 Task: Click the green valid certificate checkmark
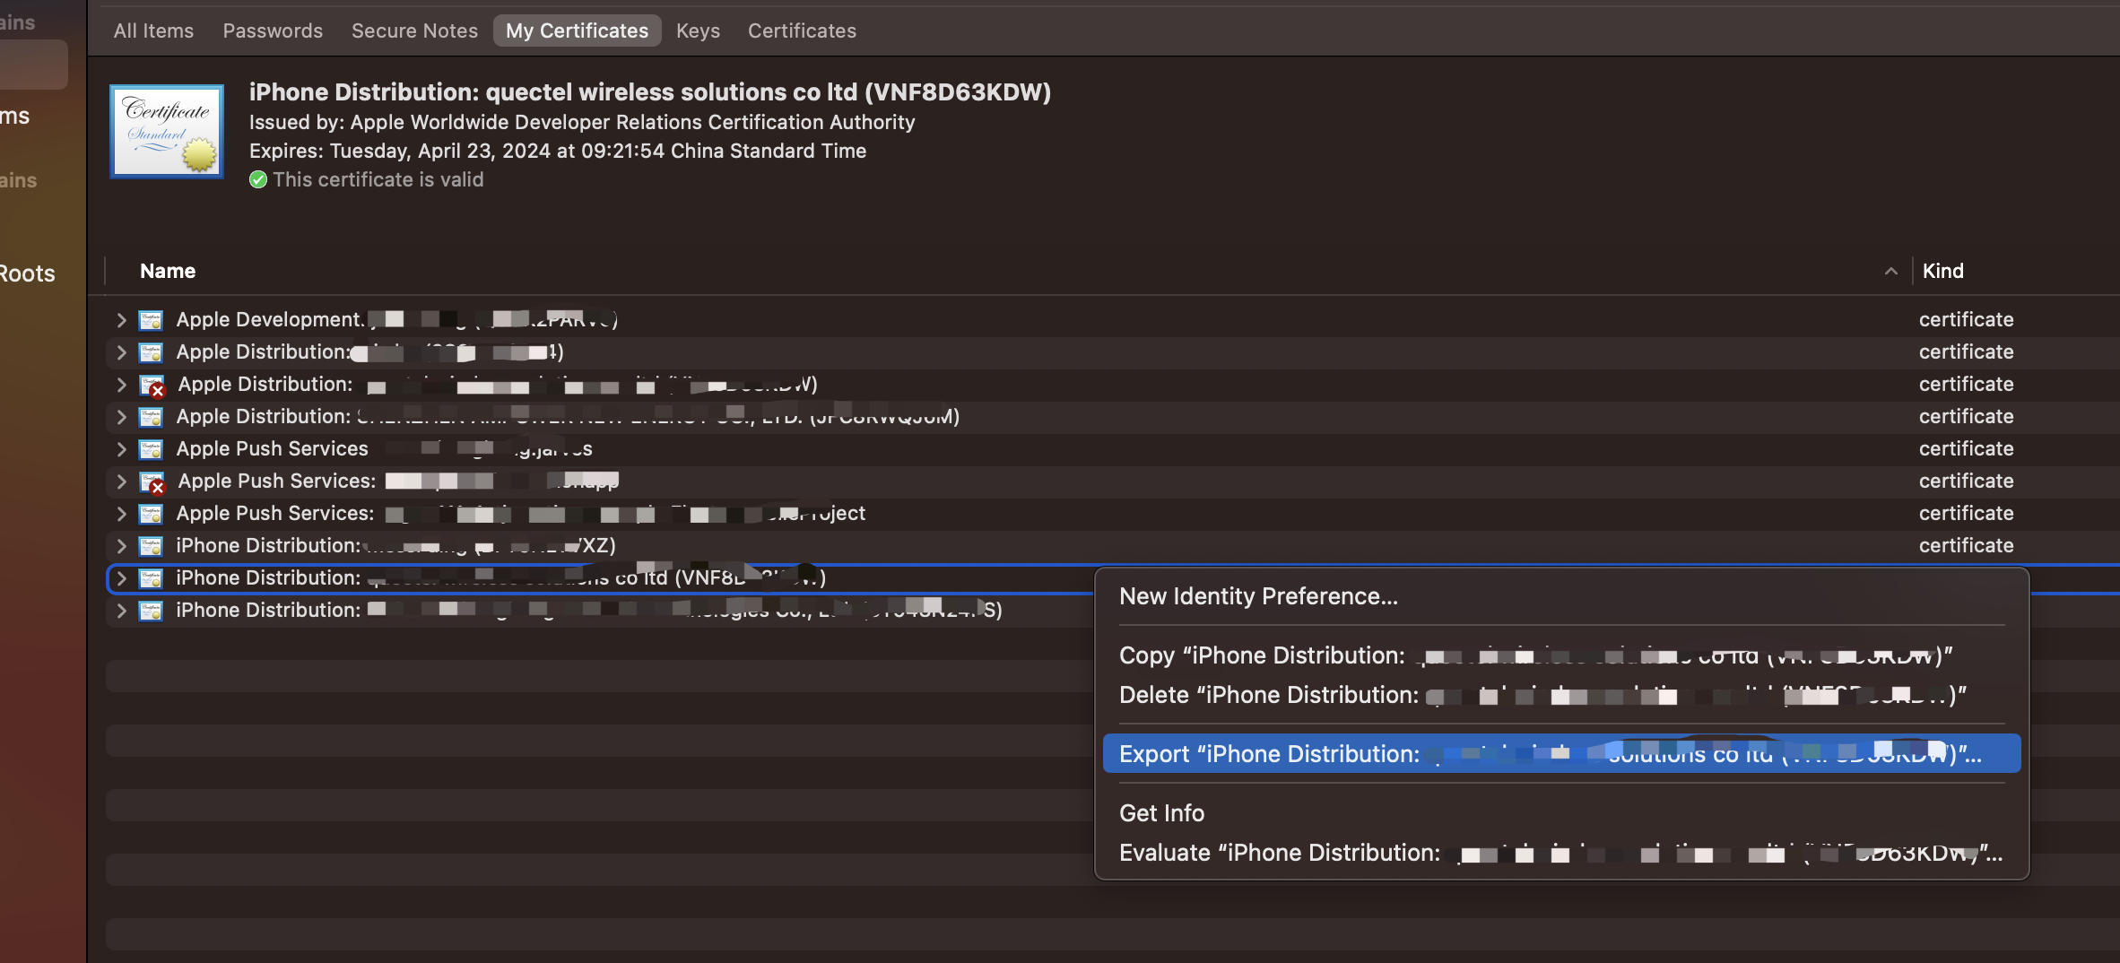coord(258,179)
